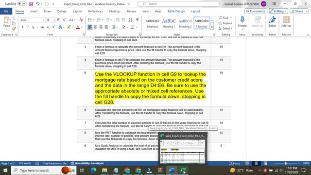Open the Comments pane
This screenshot has width=311, height=175.
[256, 11]
